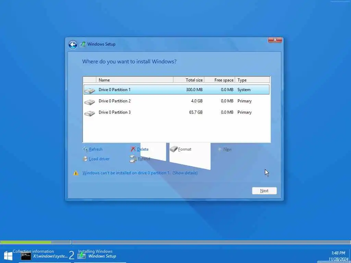Click the Windows Setup title icon
Image resolution: width=351 pixels, height=263 pixels.
tap(83, 44)
